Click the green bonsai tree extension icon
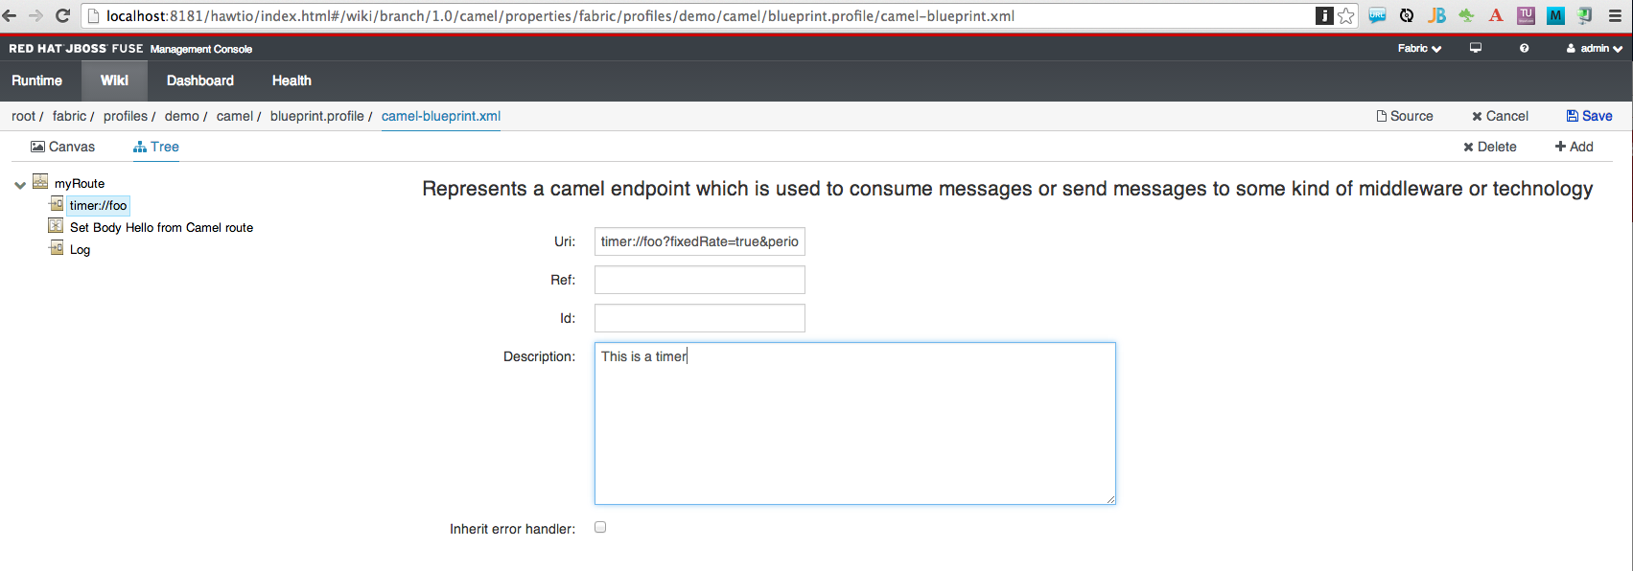Viewport: 1633px width, 571px height. 1466,15
